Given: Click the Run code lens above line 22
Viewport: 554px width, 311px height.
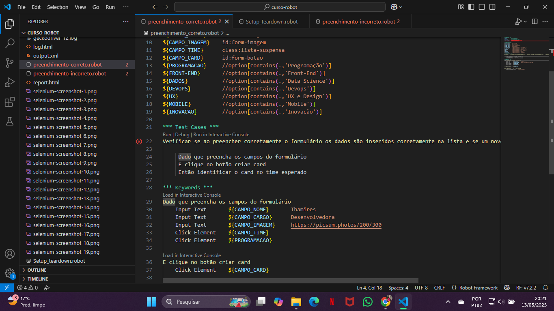Looking at the screenshot, I should coord(167,135).
